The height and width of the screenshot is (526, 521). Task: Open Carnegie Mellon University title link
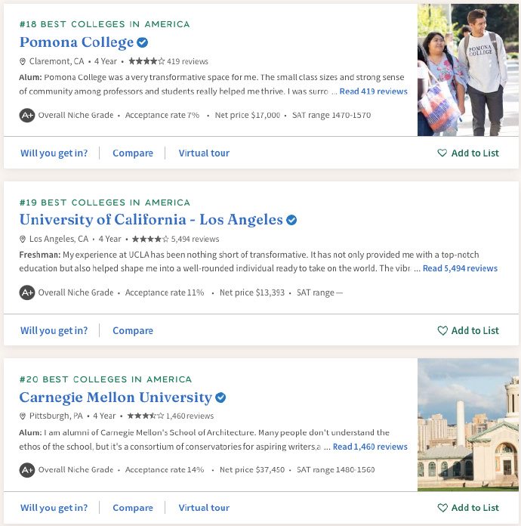click(x=116, y=398)
